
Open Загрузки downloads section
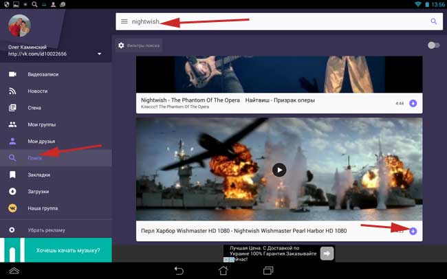point(39,191)
